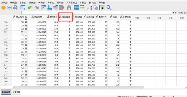This screenshot has height=97, width=187.
Task: Click the Open data document folder icon
Action: tap(3, 8)
